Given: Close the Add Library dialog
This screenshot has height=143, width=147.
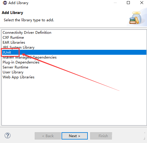Looking at the screenshot, I should click(142, 3).
